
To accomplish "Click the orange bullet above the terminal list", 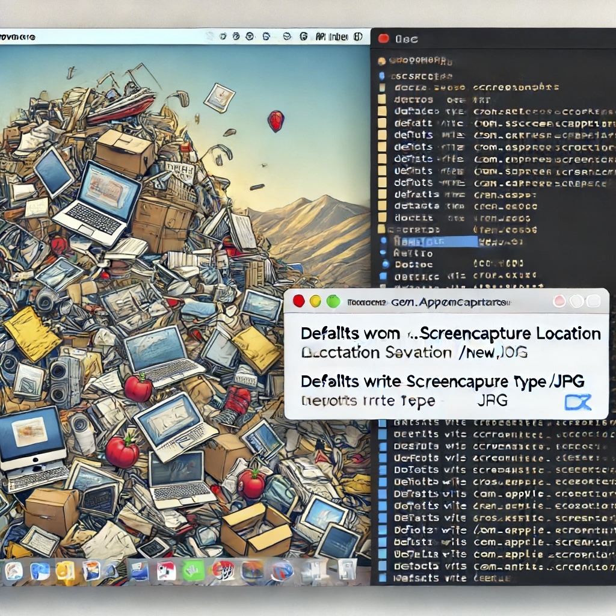I will point(381,61).
